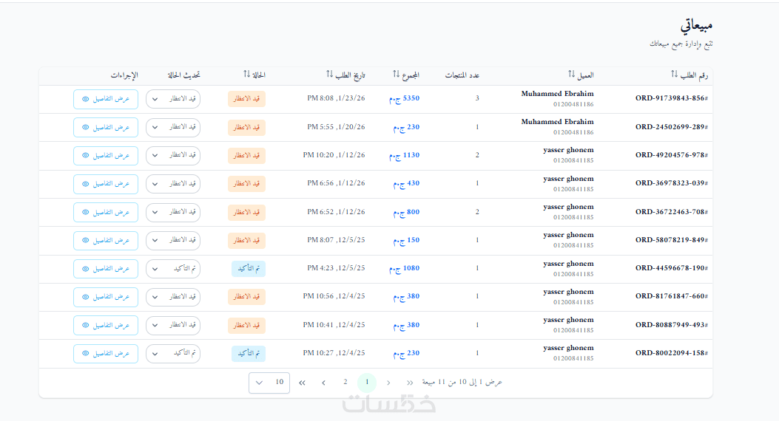Image resolution: width=779 pixels, height=421 pixels.
Task: Click the sort icon beside العميل header
Action: tap(572, 75)
